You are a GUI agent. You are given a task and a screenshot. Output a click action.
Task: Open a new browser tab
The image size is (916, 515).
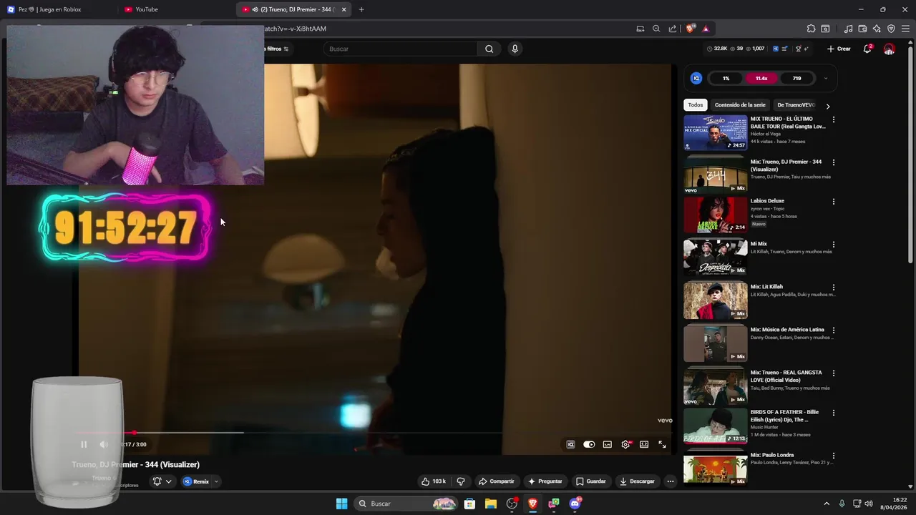click(361, 9)
